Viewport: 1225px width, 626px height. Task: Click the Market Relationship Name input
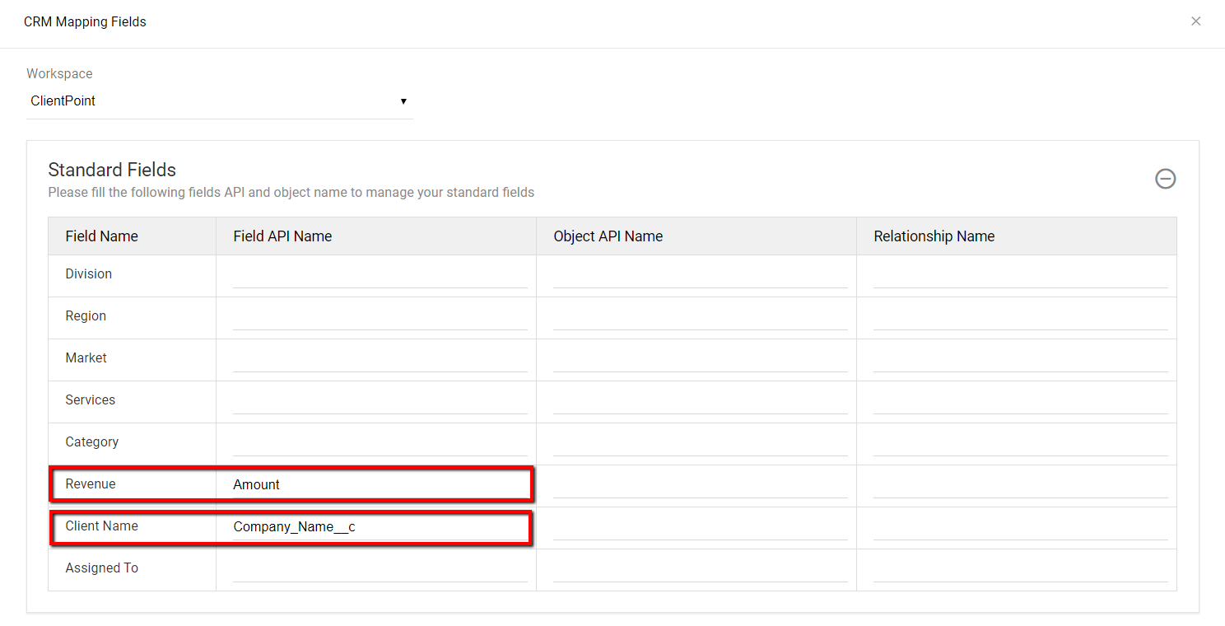[1020, 358]
